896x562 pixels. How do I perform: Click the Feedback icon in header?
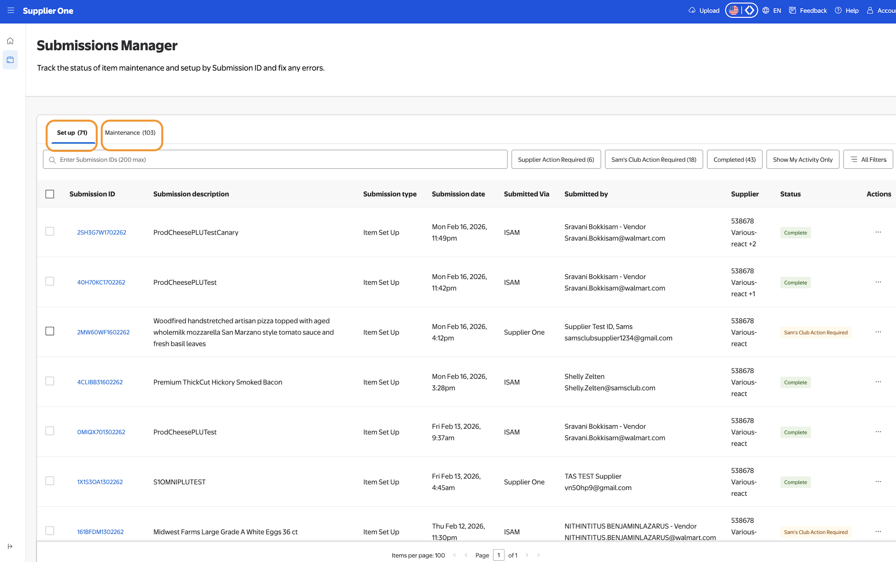click(x=792, y=10)
